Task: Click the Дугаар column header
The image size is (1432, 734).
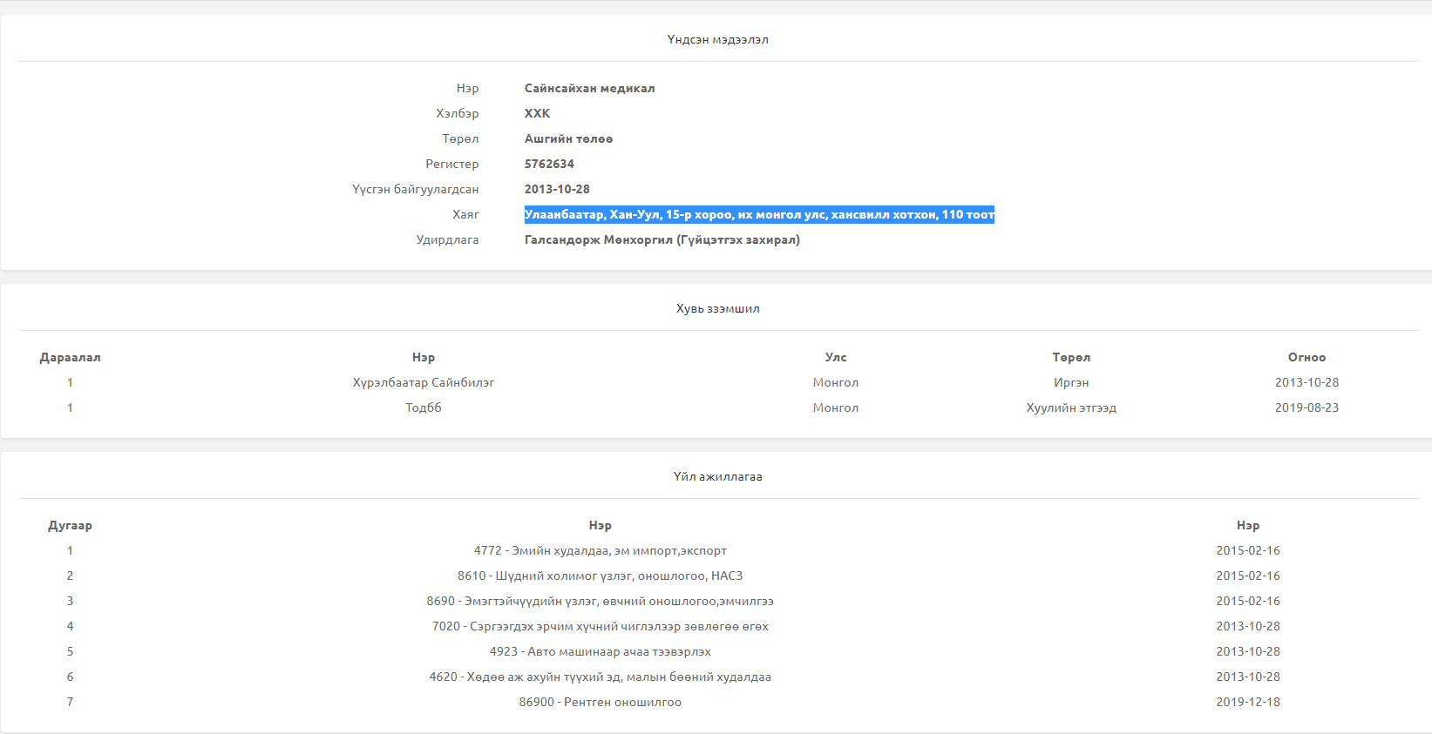Action: (70, 525)
